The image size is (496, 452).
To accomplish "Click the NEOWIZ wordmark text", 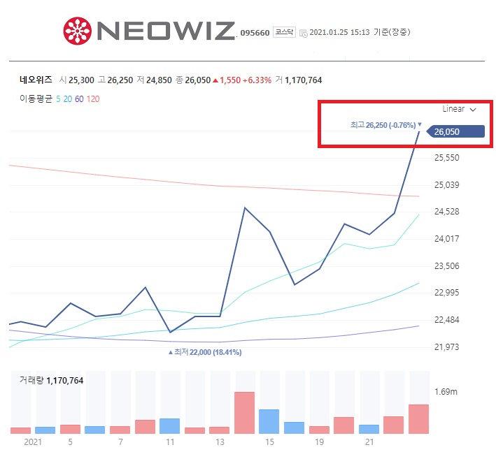I will coord(166,31).
